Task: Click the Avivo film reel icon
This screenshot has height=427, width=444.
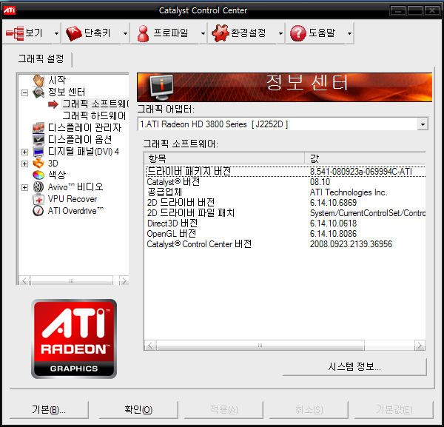Action: pyautogui.click(x=38, y=187)
